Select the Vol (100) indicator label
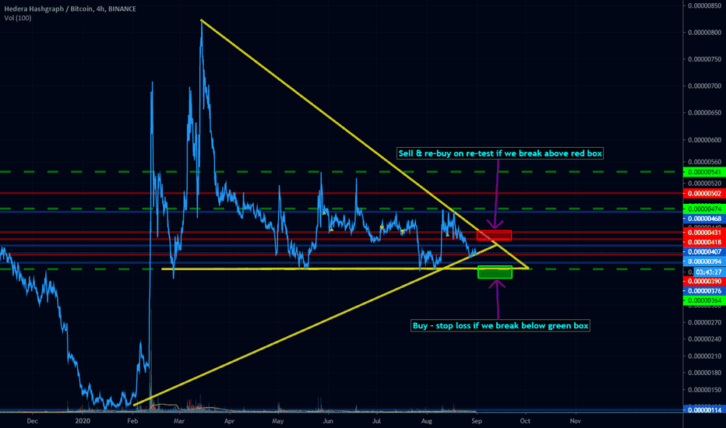 click(x=18, y=18)
